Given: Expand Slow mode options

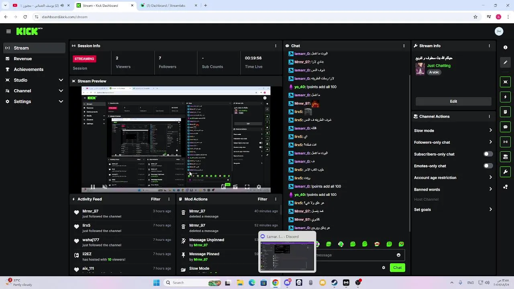Looking at the screenshot, I should coord(490,130).
